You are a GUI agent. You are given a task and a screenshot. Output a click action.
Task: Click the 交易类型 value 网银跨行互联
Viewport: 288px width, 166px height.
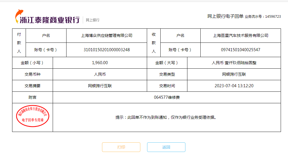click(x=234, y=74)
